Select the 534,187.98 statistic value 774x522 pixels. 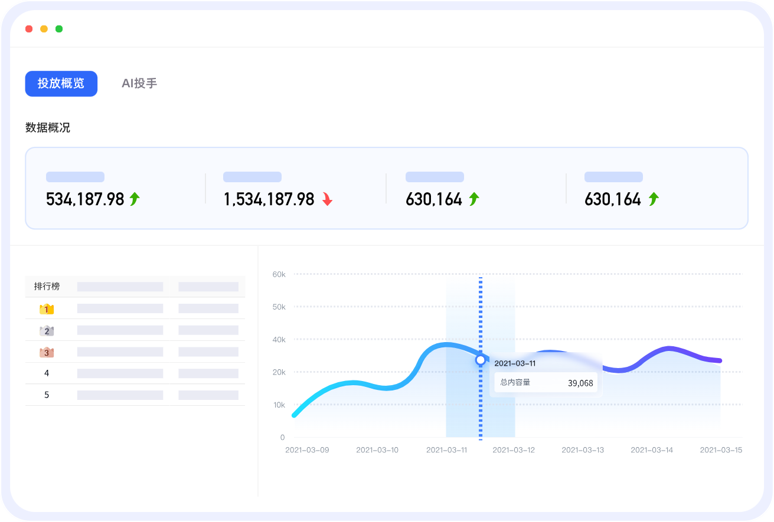[85, 199]
